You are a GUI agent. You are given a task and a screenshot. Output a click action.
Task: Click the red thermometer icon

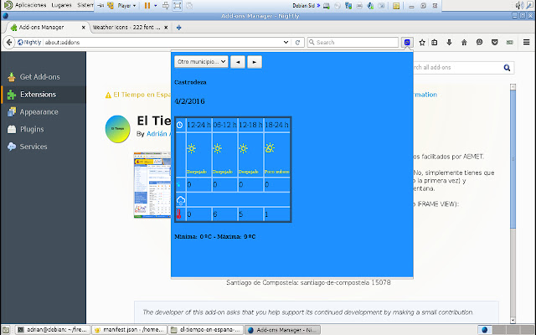coord(178,214)
